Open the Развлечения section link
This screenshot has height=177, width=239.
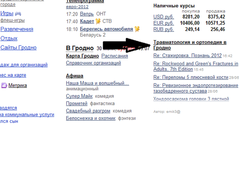click(x=17, y=29)
